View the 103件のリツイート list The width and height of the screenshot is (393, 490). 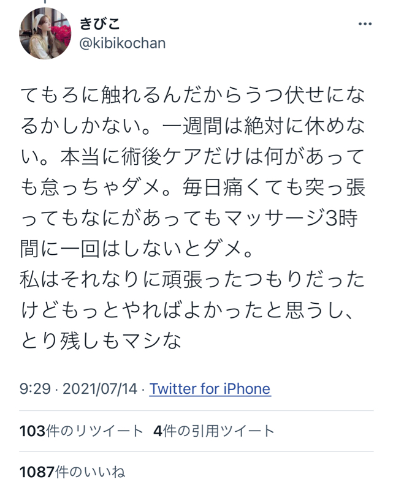click(x=81, y=431)
